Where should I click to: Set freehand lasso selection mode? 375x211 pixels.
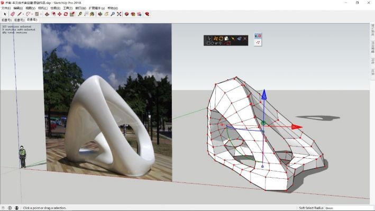220,43
